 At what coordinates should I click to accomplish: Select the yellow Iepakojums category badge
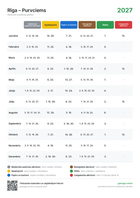click(x=51, y=25)
